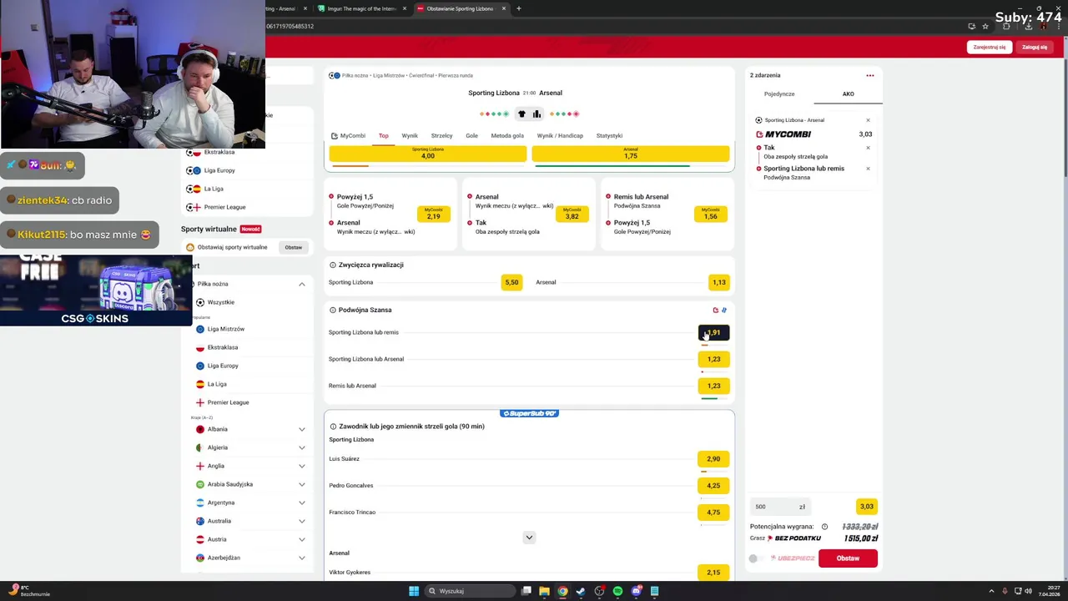Switch to the Statystyki tab
Screen dimensions: 1068x601
click(x=609, y=135)
